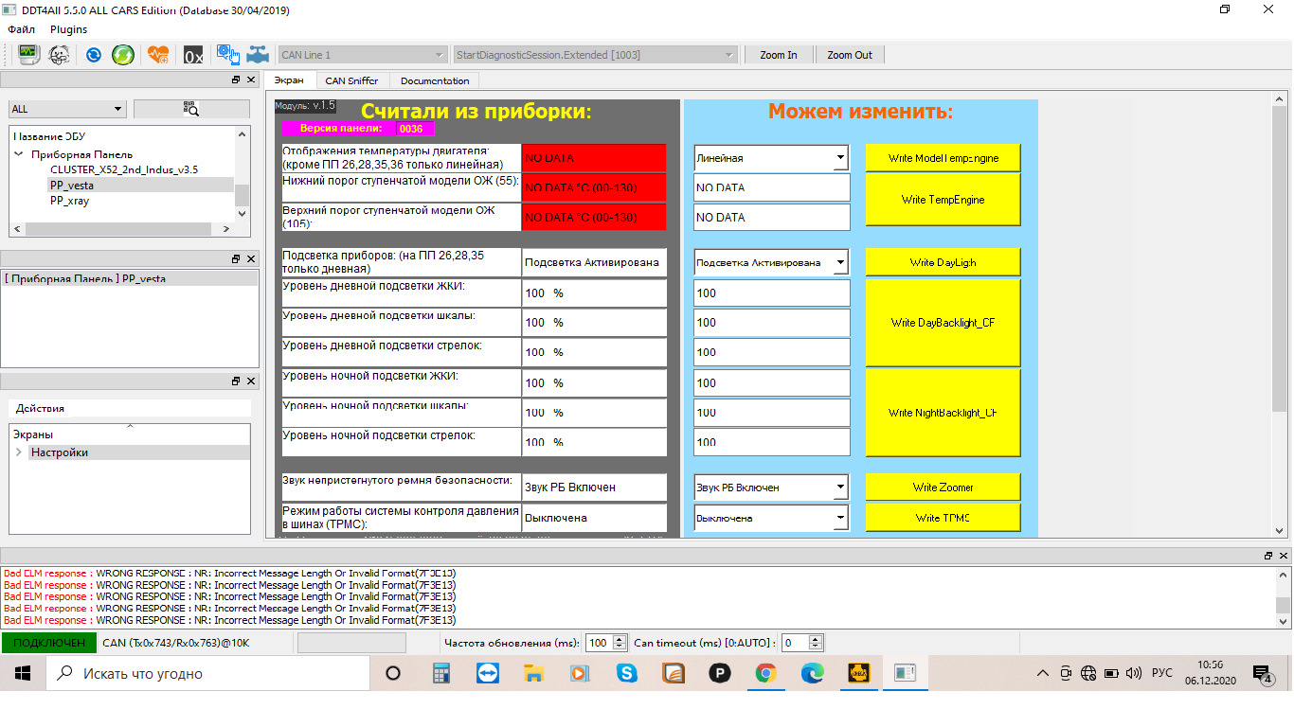
Task: Click the Write TPMS button
Action: pyautogui.click(x=943, y=518)
